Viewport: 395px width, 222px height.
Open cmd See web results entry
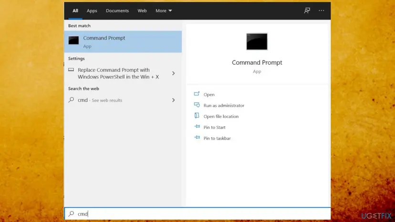click(123, 100)
